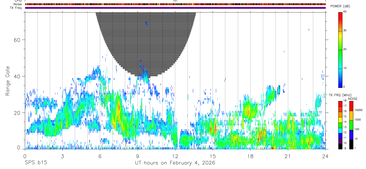366x169 pixels.
Task: Select the 18 tick on the UT hours axis
Action: point(250,156)
